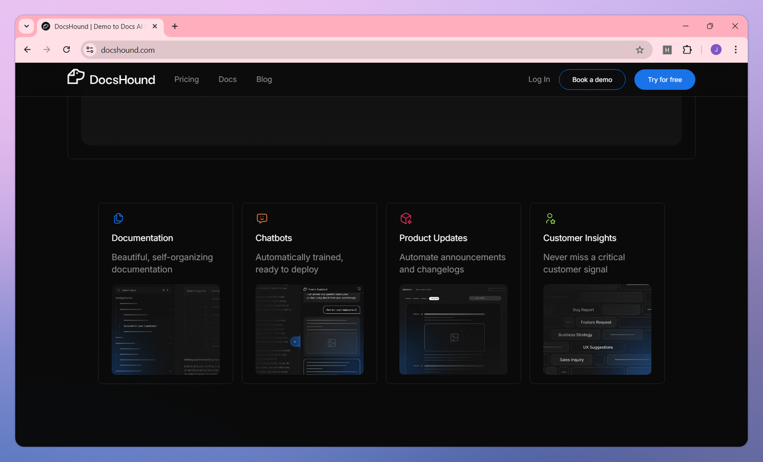The width and height of the screenshot is (763, 462).
Task: Click the "H" extension icon in the toolbar
Action: [666, 49]
